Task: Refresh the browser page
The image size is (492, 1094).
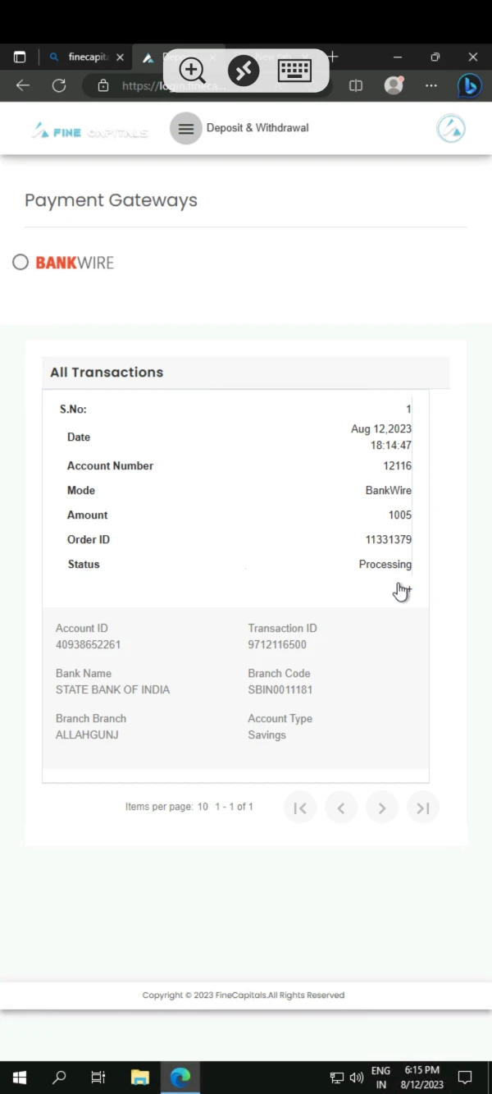Action: coord(59,85)
